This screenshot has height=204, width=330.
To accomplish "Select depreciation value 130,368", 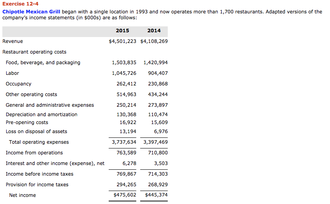I will pyautogui.click(x=126, y=115).
